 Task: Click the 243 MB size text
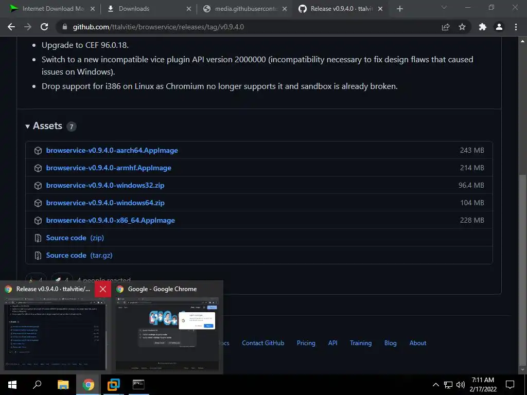click(472, 150)
